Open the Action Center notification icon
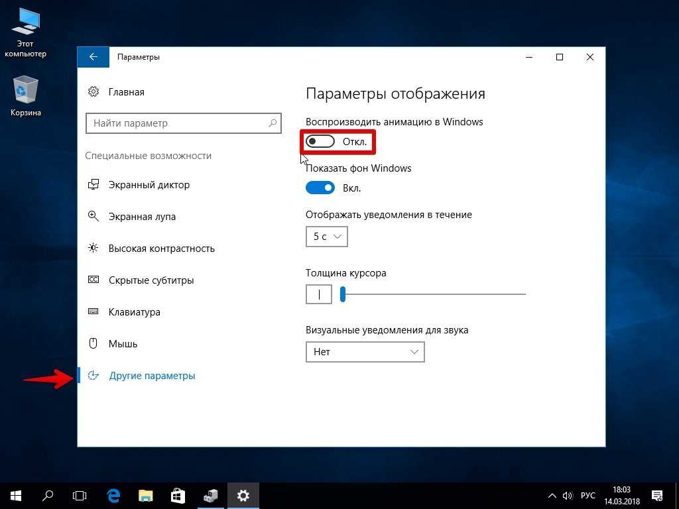679x509 pixels. 657,496
